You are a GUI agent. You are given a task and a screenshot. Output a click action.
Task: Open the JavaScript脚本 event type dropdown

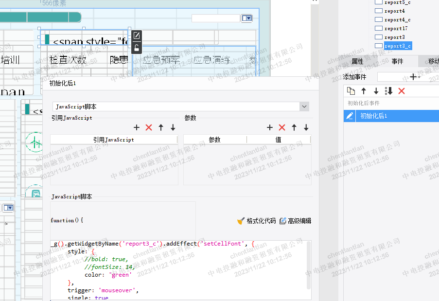coord(304,106)
